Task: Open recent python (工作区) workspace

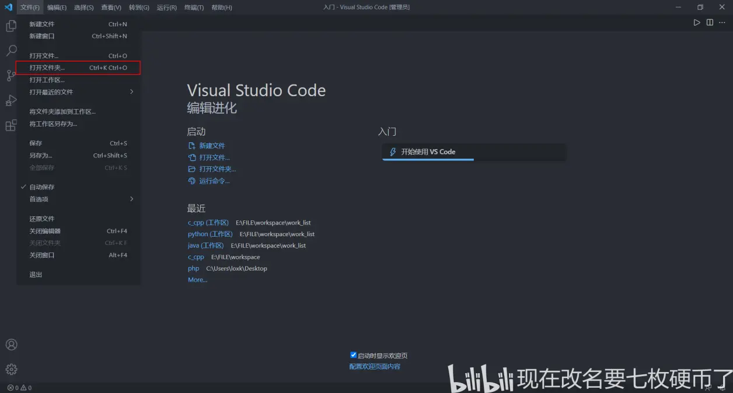Action: [210, 234]
